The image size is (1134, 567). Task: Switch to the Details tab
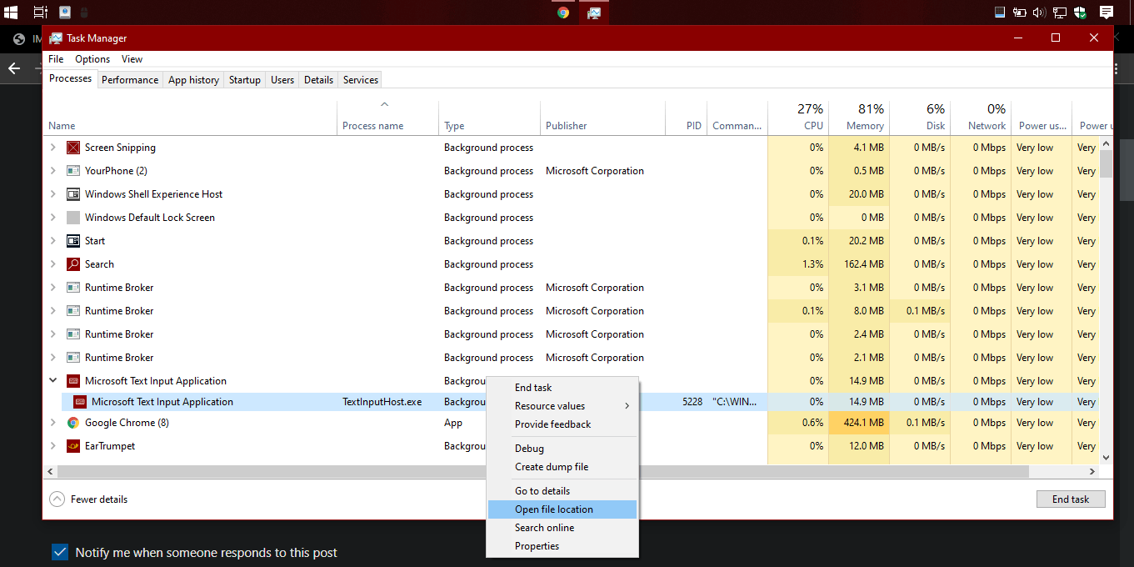click(x=318, y=80)
